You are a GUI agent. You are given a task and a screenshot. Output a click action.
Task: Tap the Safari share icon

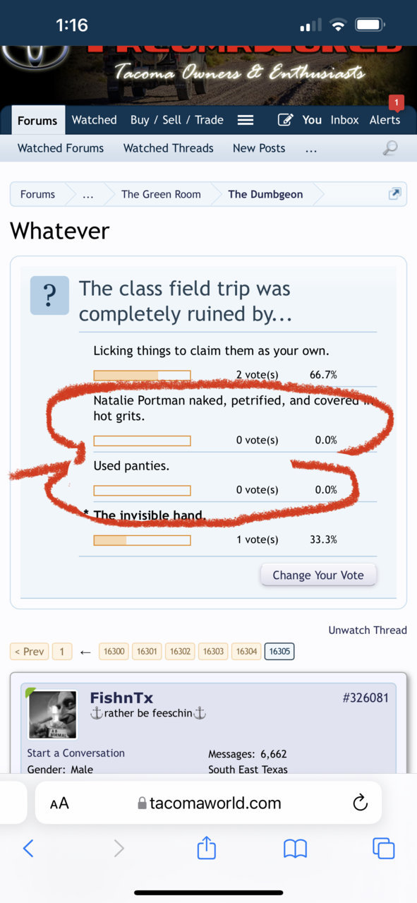click(x=206, y=847)
